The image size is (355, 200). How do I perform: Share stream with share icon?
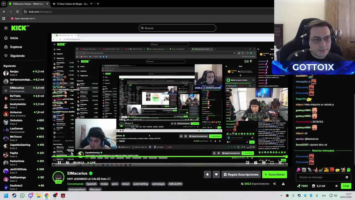click(x=274, y=184)
